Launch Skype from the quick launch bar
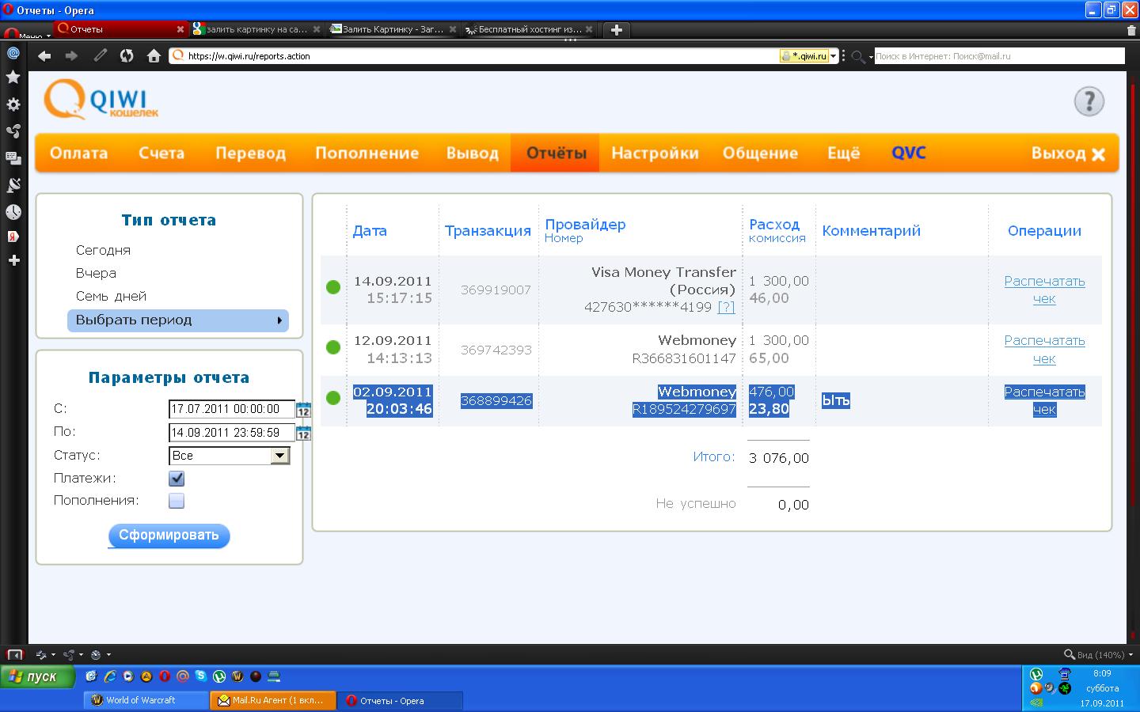This screenshot has height=712, width=1140. 201,676
